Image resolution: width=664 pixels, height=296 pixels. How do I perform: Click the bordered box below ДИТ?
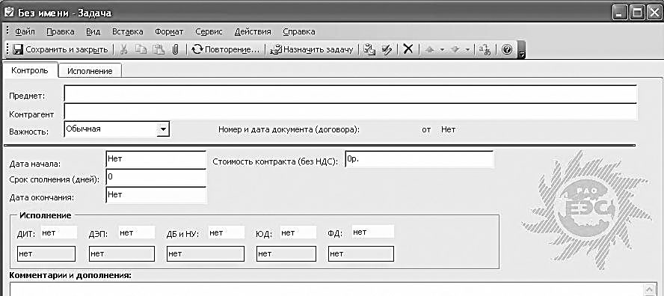[x=46, y=253]
